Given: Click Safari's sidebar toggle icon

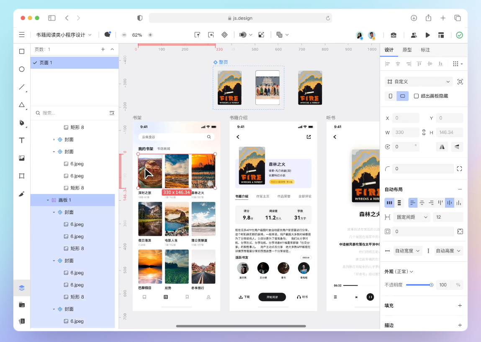Looking at the screenshot, I should click(52, 18).
